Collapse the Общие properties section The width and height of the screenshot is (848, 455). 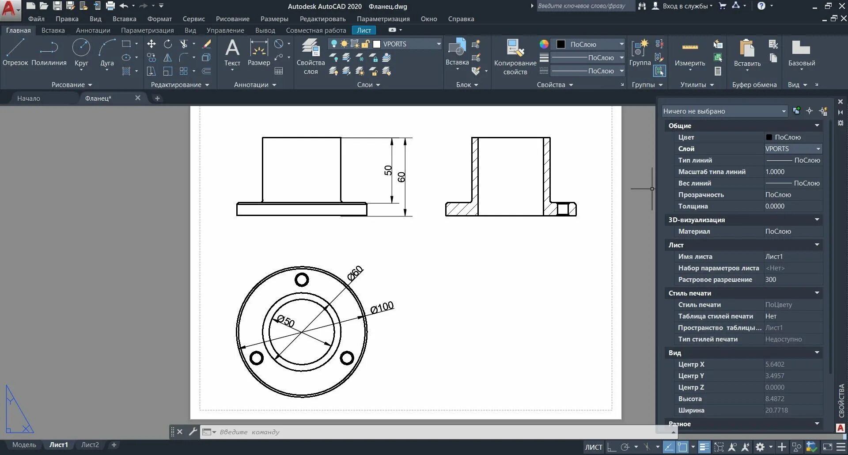click(817, 125)
